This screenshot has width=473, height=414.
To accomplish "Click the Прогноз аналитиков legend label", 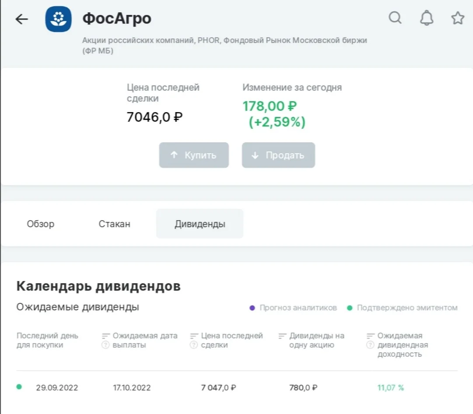I will pyautogui.click(x=298, y=308).
